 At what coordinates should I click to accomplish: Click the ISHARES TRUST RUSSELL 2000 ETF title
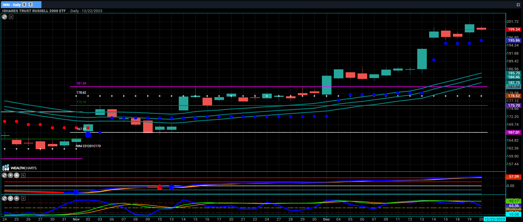click(34, 11)
